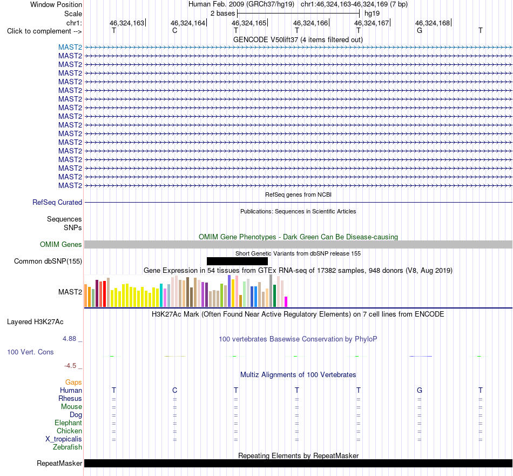Open the RefSeq Curated track label
The width and height of the screenshot is (513, 476).
(57, 202)
